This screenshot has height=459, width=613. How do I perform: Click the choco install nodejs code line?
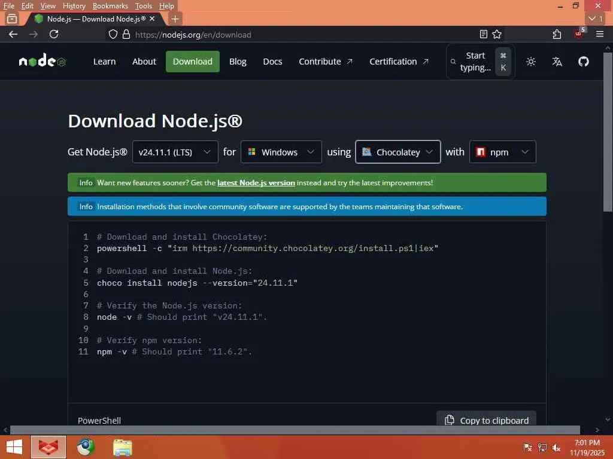pyautogui.click(x=197, y=283)
